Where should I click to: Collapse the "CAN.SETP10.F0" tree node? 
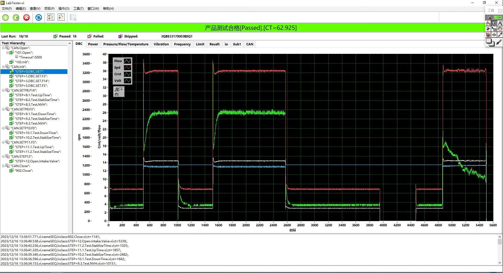tap(3, 128)
